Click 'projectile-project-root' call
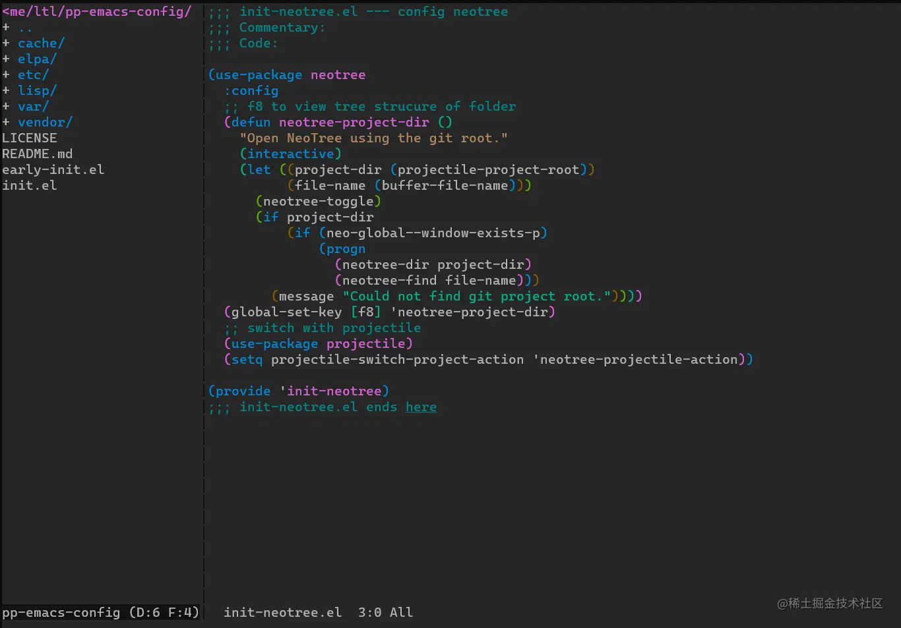The height and width of the screenshot is (628, 901). click(x=488, y=169)
